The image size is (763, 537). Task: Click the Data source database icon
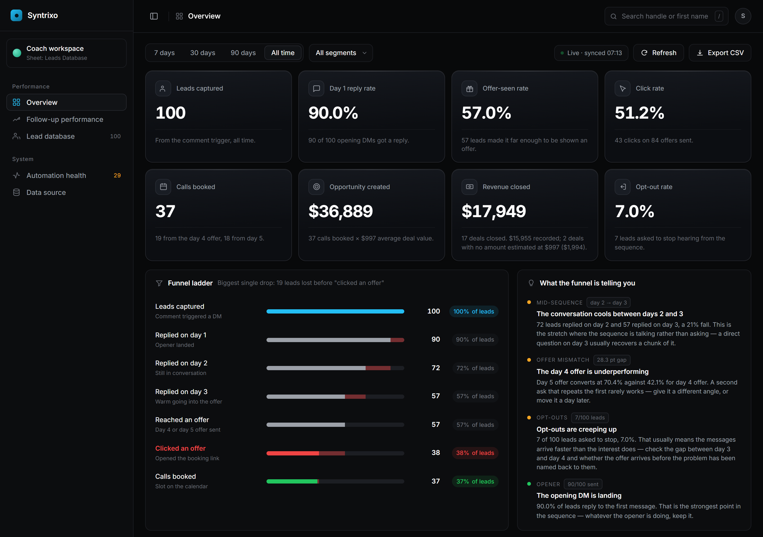[16, 192]
